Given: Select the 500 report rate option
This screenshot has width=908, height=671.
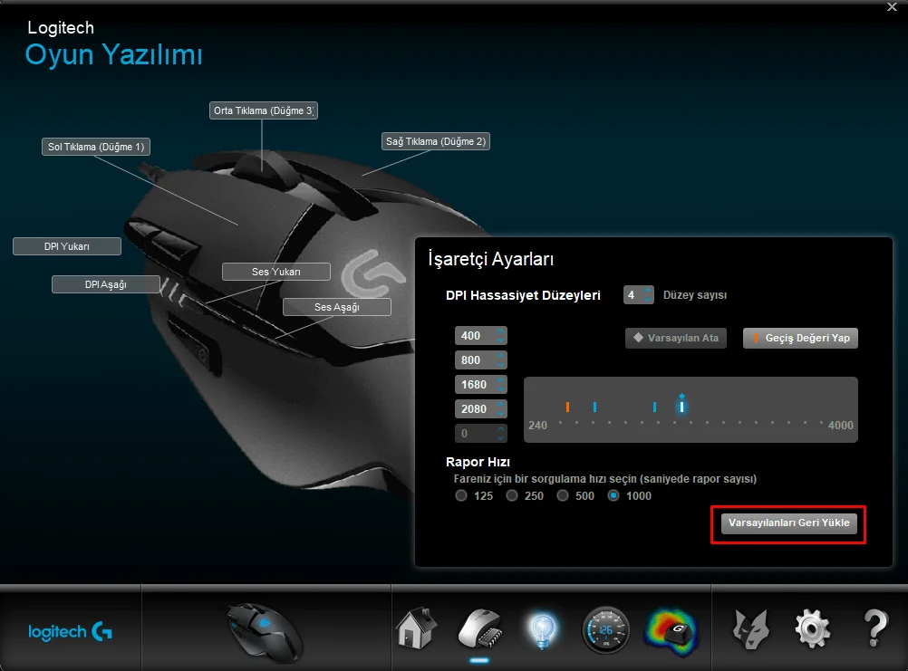Looking at the screenshot, I should [x=562, y=495].
